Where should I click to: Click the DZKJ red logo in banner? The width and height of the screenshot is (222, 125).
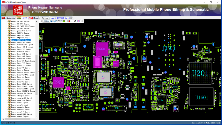[x=18, y=10]
